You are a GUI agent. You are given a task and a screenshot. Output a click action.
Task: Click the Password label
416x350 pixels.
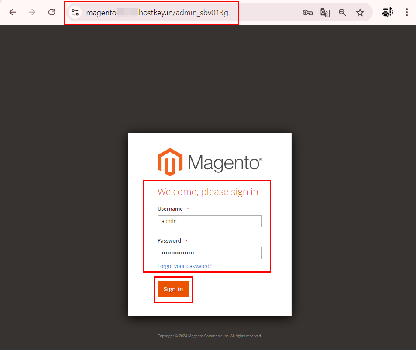(x=169, y=241)
